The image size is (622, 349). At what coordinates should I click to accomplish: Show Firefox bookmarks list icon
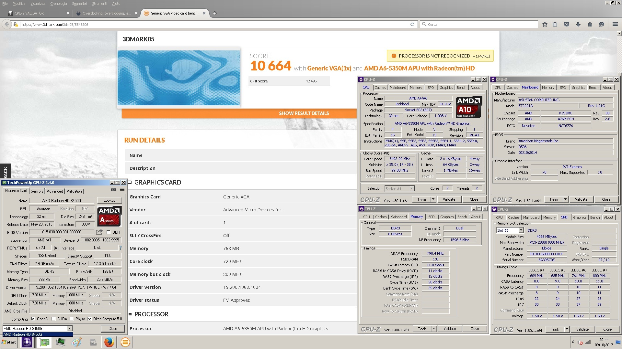[555, 24]
